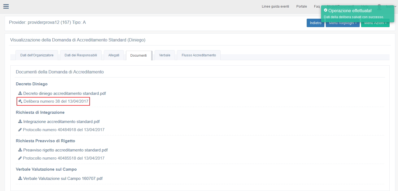398x191 pixels.
Task: Open the Verbale tab
Action: click(165, 55)
